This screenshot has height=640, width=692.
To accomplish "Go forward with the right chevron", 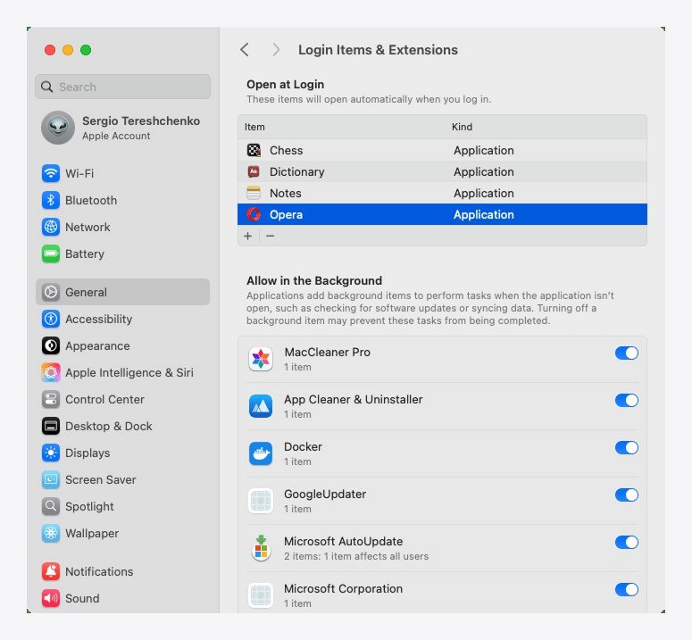I will click(x=276, y=50).
